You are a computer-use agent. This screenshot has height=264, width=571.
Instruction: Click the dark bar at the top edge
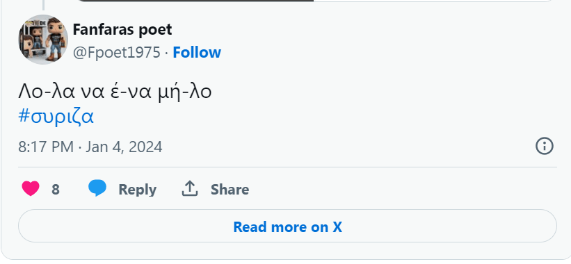tap(196, 1)
